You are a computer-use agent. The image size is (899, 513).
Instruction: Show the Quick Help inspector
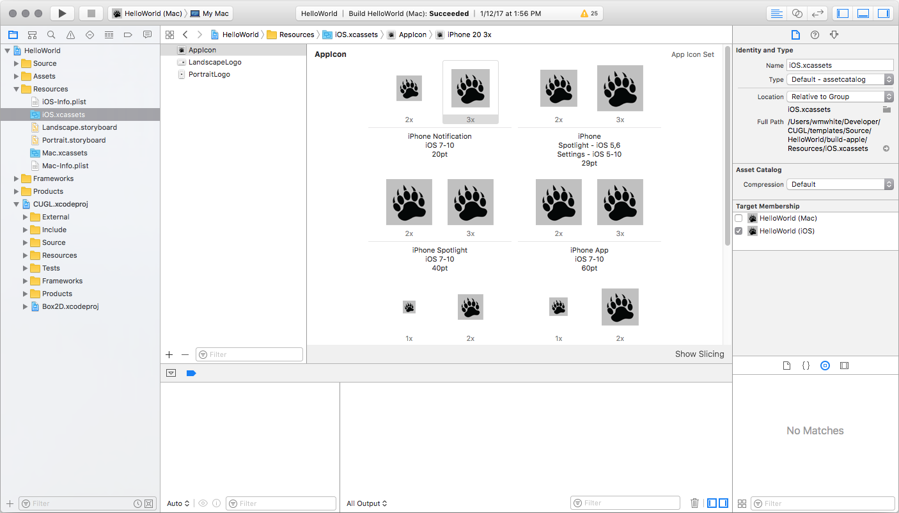pos(815,35)
